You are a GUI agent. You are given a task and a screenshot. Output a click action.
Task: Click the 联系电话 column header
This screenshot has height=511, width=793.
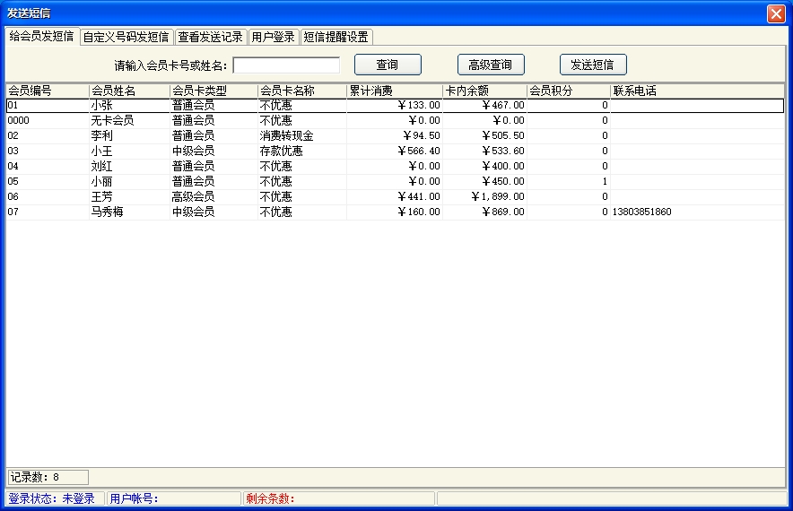[x=696, y=91]
